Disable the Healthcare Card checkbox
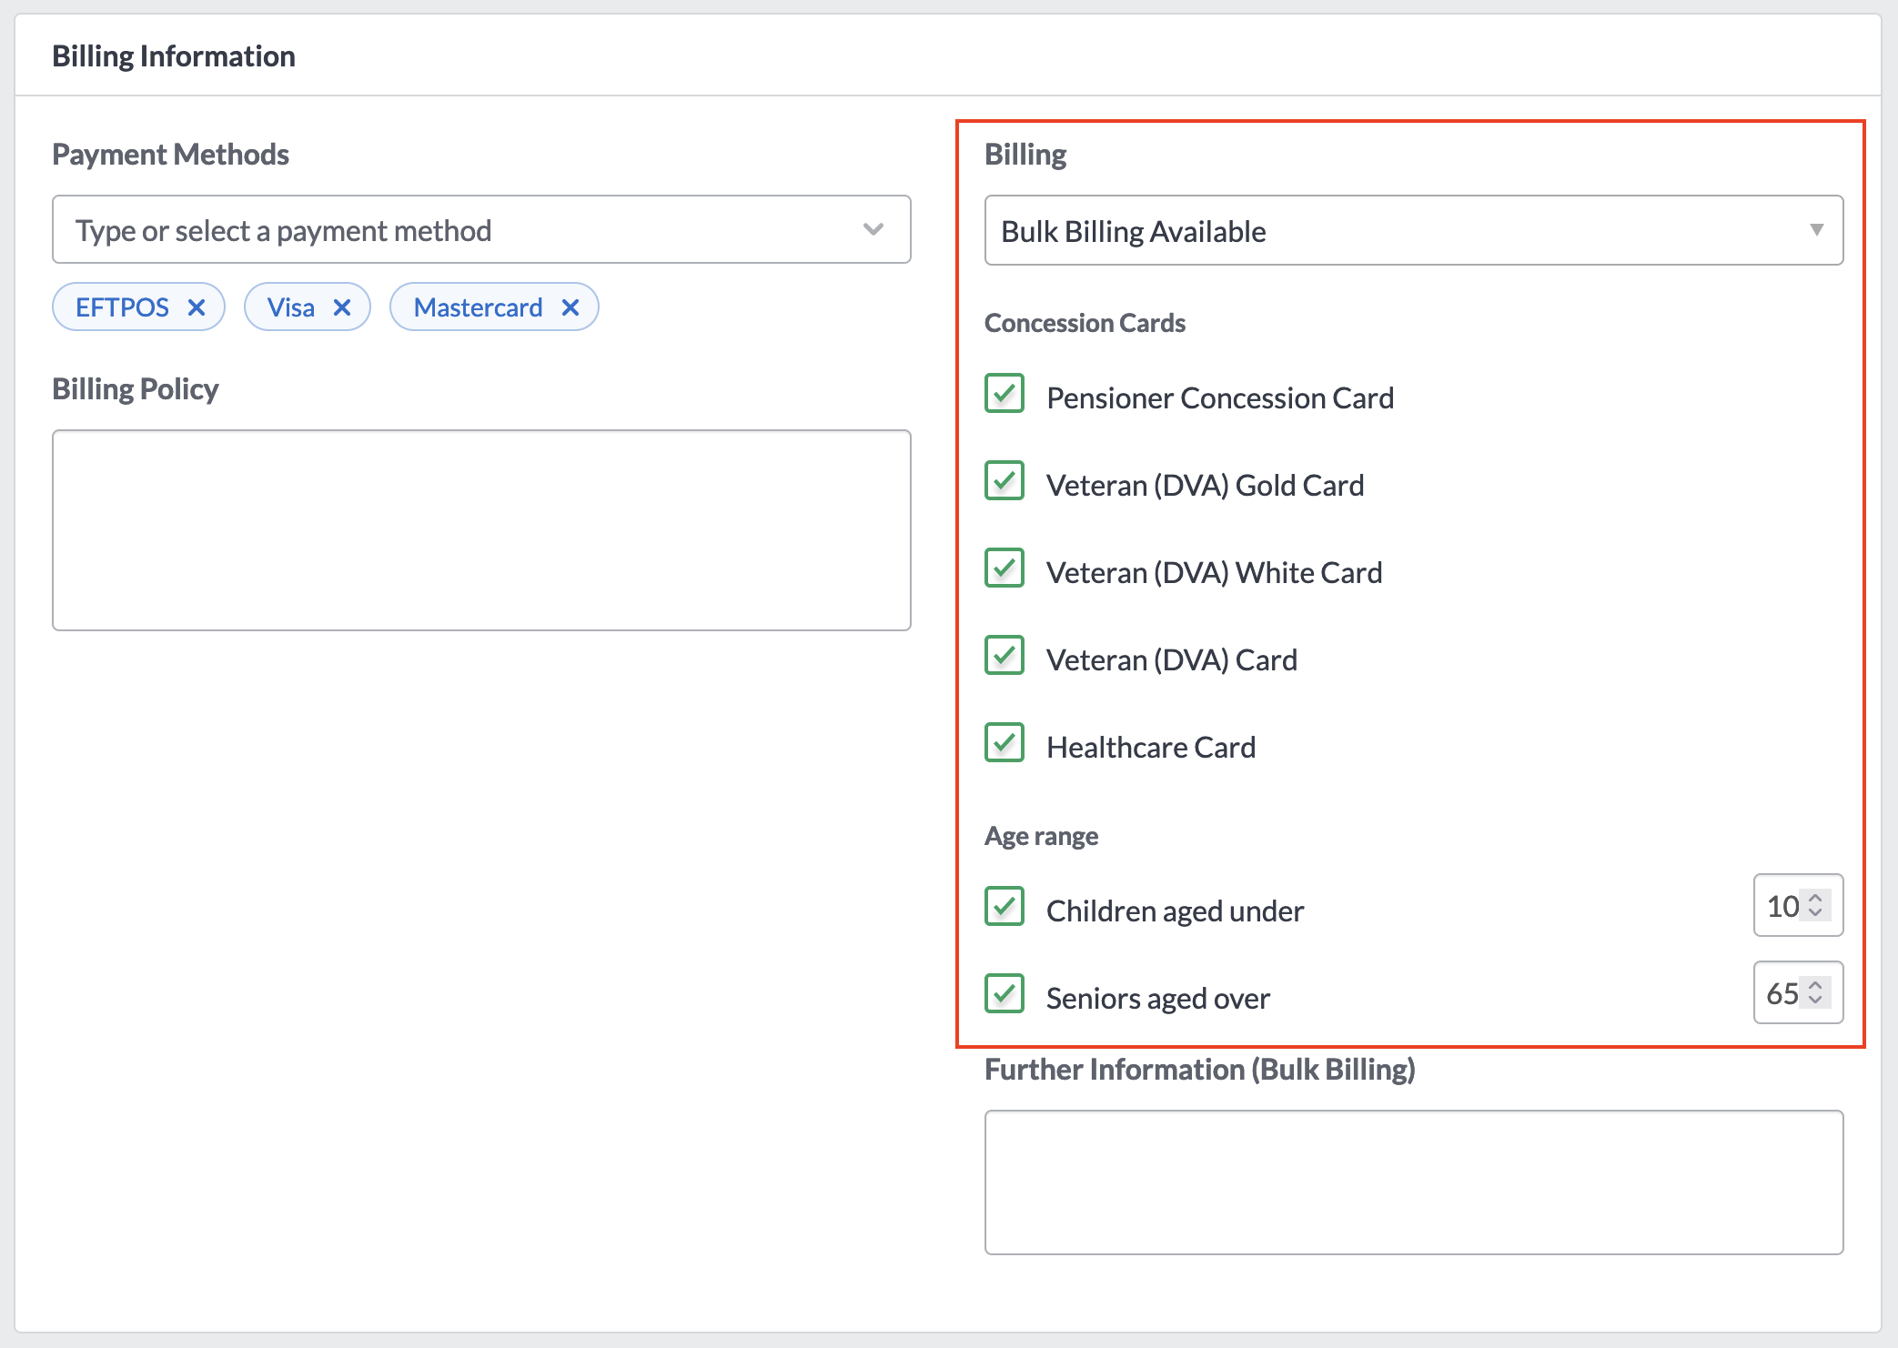 point(1005,743)
